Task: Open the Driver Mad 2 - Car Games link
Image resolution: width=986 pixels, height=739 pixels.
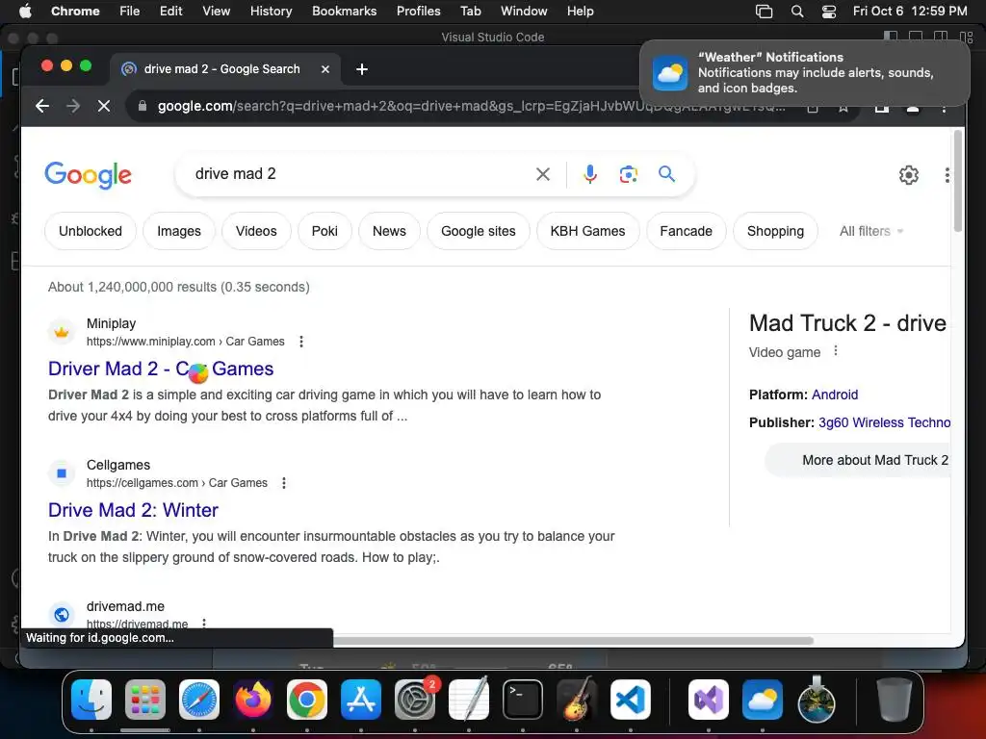Action: click(x=161, y=369)
